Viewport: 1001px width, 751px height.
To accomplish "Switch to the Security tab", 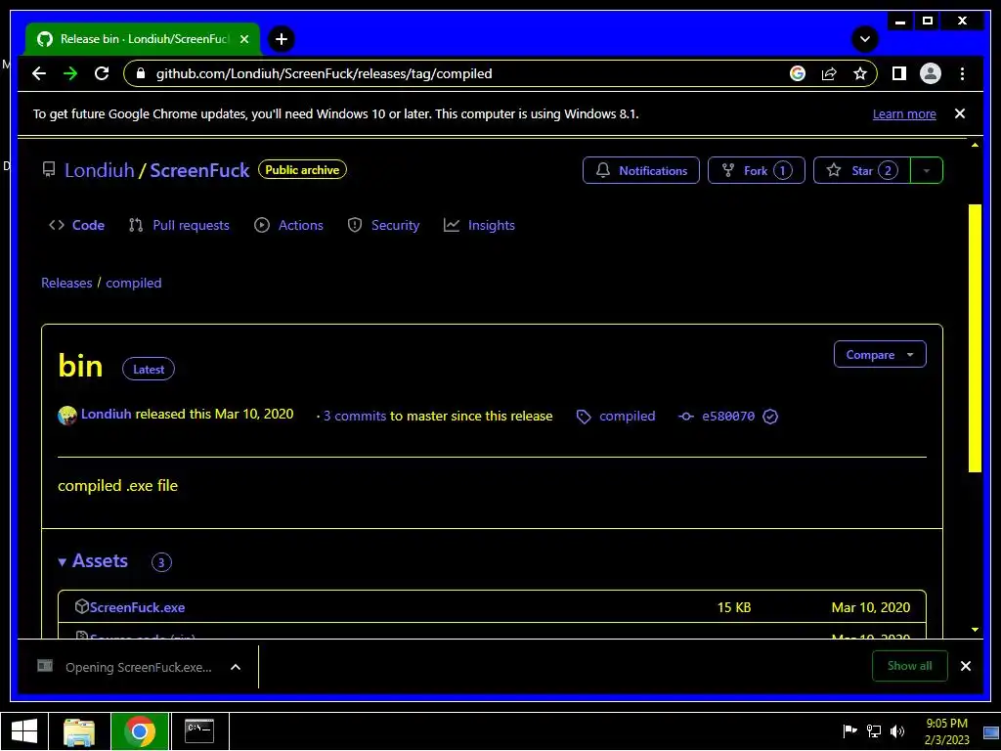I will pyautogui.click(x=383, y=225).
